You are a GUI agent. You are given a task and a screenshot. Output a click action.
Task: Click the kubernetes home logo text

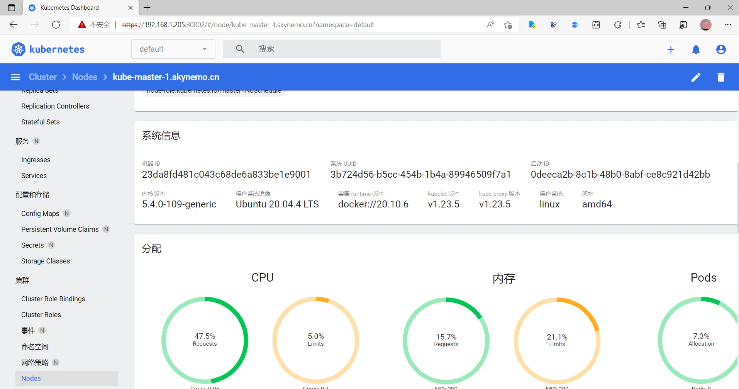(57, 49)
